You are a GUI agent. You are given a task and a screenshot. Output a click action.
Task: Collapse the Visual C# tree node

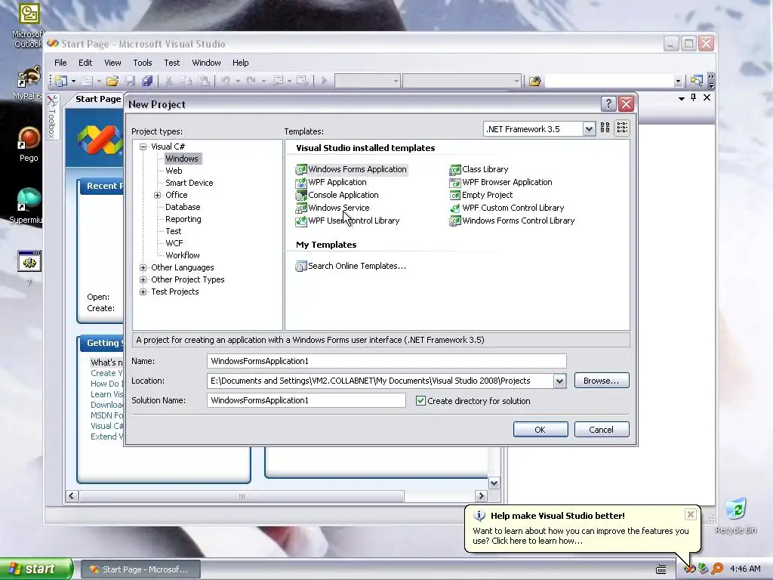click(143, 147)
